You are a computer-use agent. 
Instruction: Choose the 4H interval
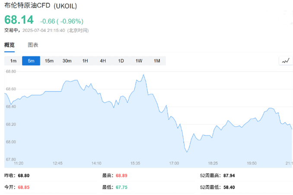(x=103, y=61)
